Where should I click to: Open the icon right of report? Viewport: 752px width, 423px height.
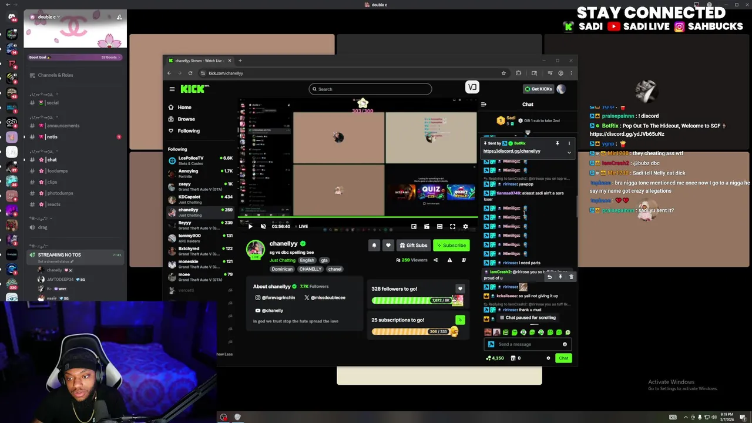click(464, 260)
